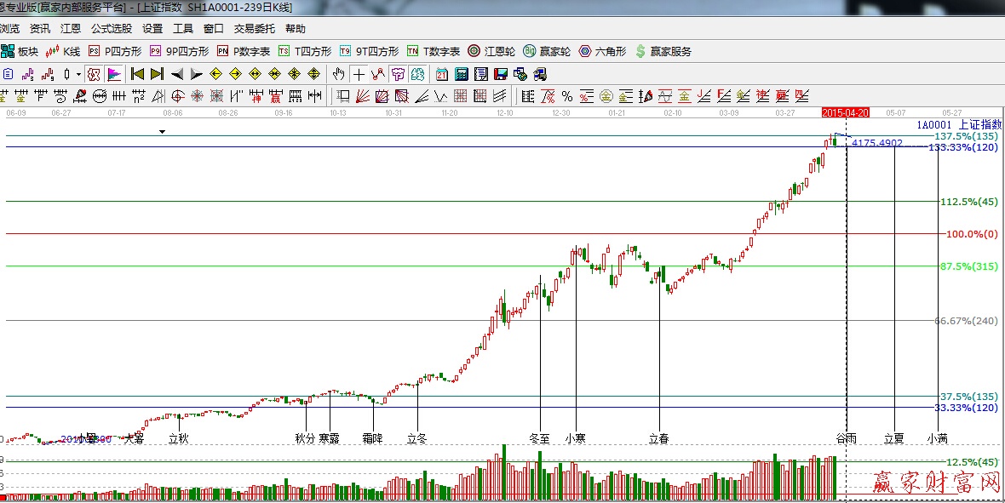Click the 2015-04-20 date marker
1005x503 pixels.
(x=845, y=112)
